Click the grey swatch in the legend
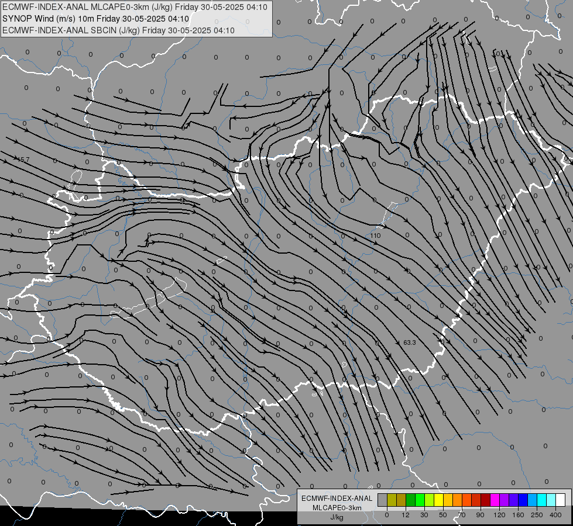Viewport: 573px width, 526px height. [x=383, y=500]
